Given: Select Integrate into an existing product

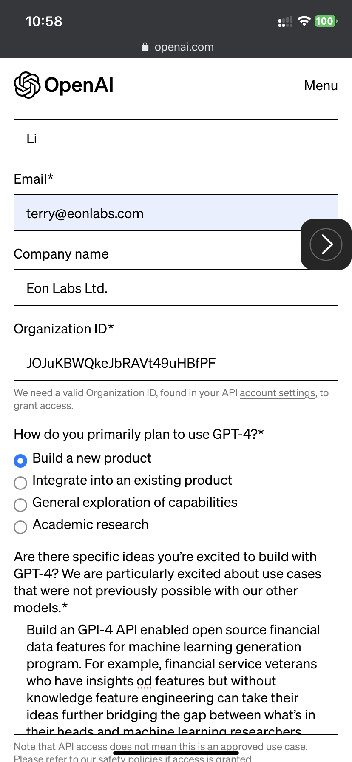Looking at the screenshot, I should click(x=20, y=483).
